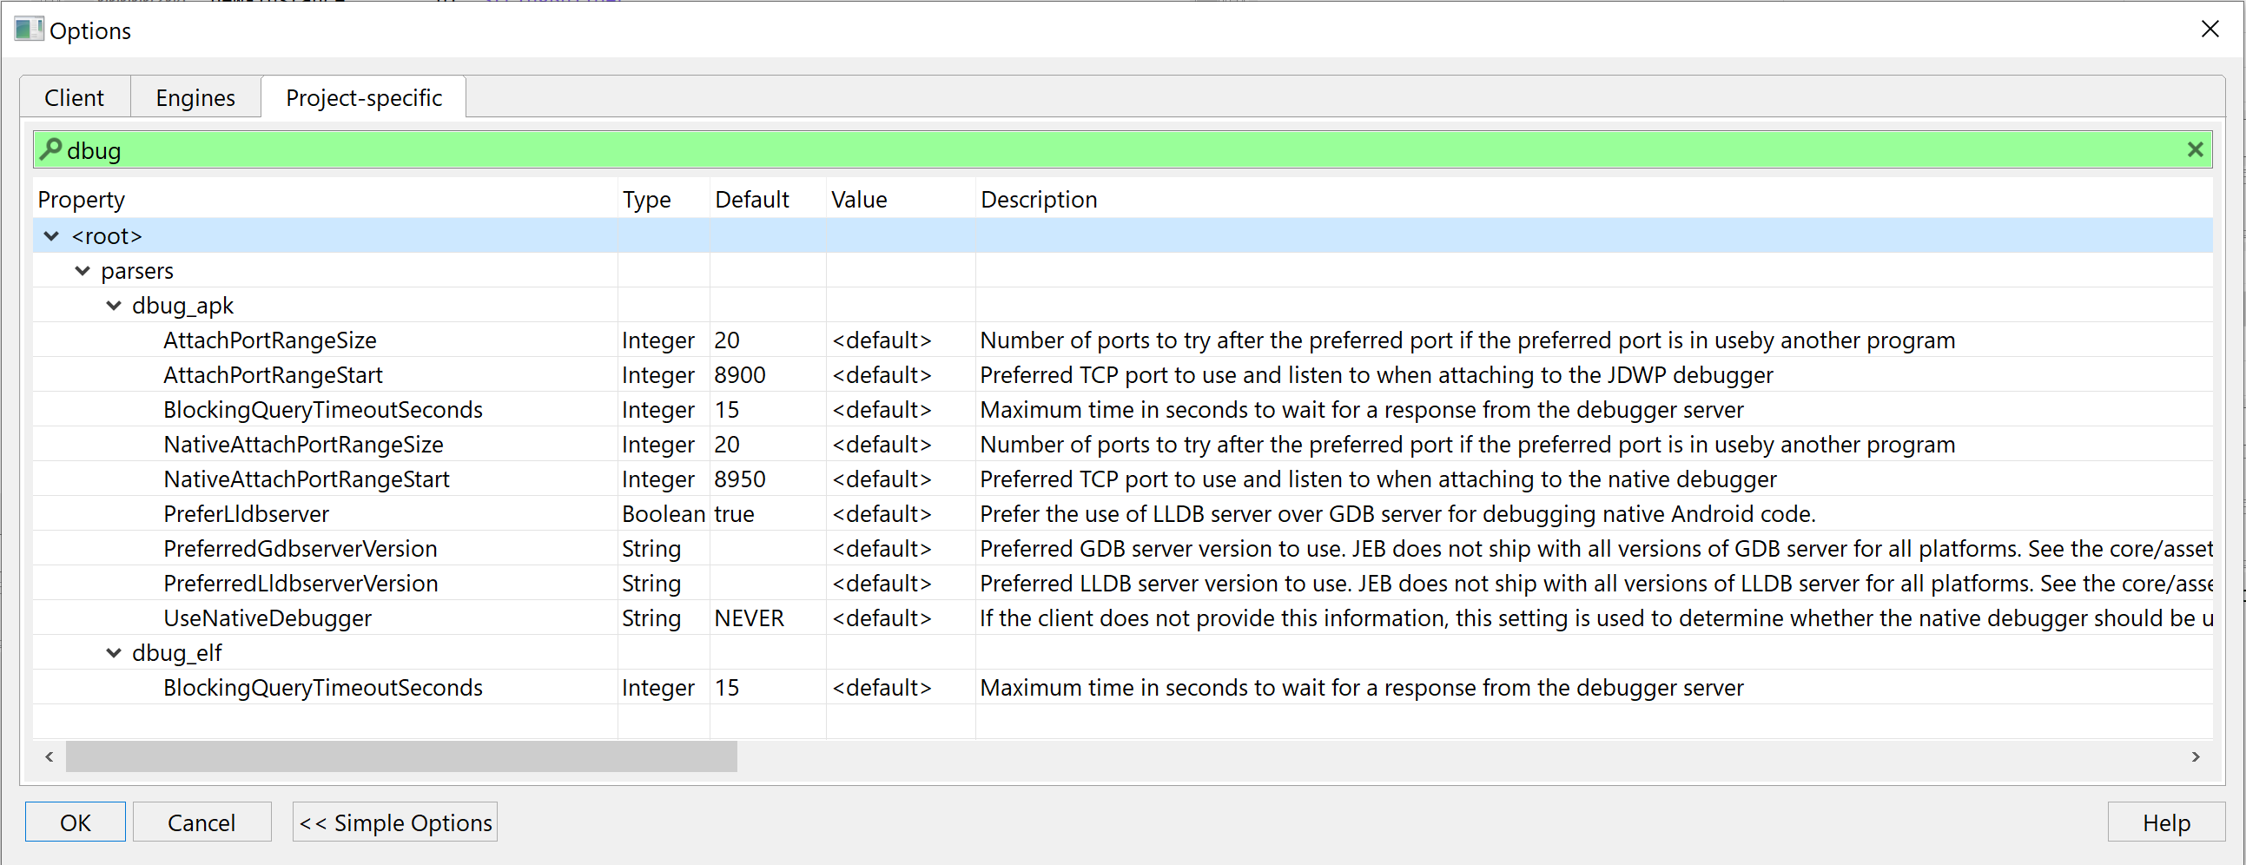
Task: Switch to the Client tab
Action: 74,97
